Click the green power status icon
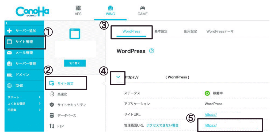 (x=207, y=93)
